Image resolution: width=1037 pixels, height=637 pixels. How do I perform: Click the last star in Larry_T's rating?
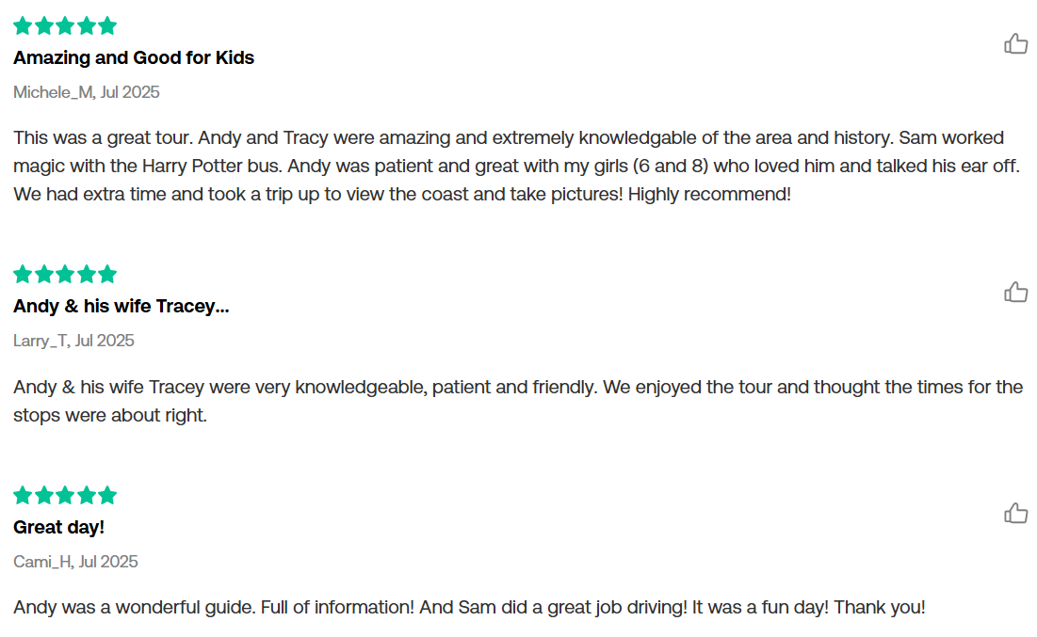tap(107, 274)
